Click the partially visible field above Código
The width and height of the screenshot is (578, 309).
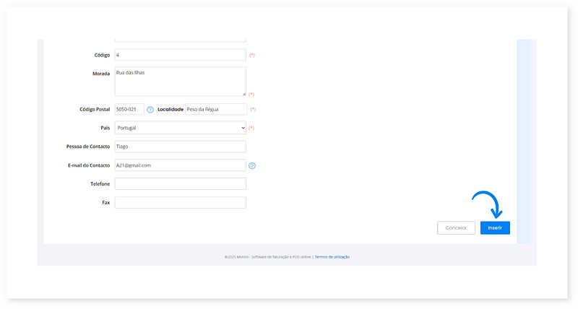point(180,39)
